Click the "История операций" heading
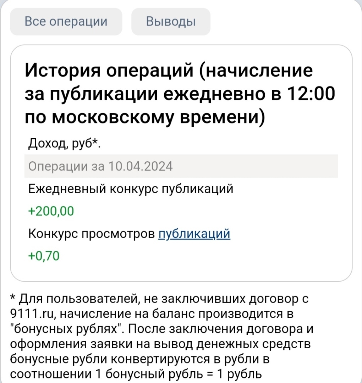This screenshot has height=383, width=362. (111, 70)
